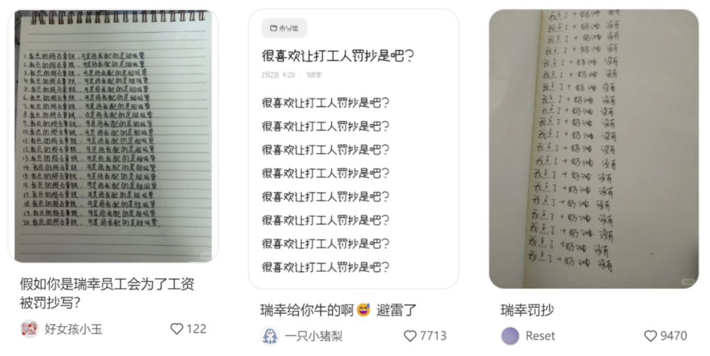Open the spiral notebook handwriting photo
Viewport: 710px width, 356px height.
coord(113,136)
